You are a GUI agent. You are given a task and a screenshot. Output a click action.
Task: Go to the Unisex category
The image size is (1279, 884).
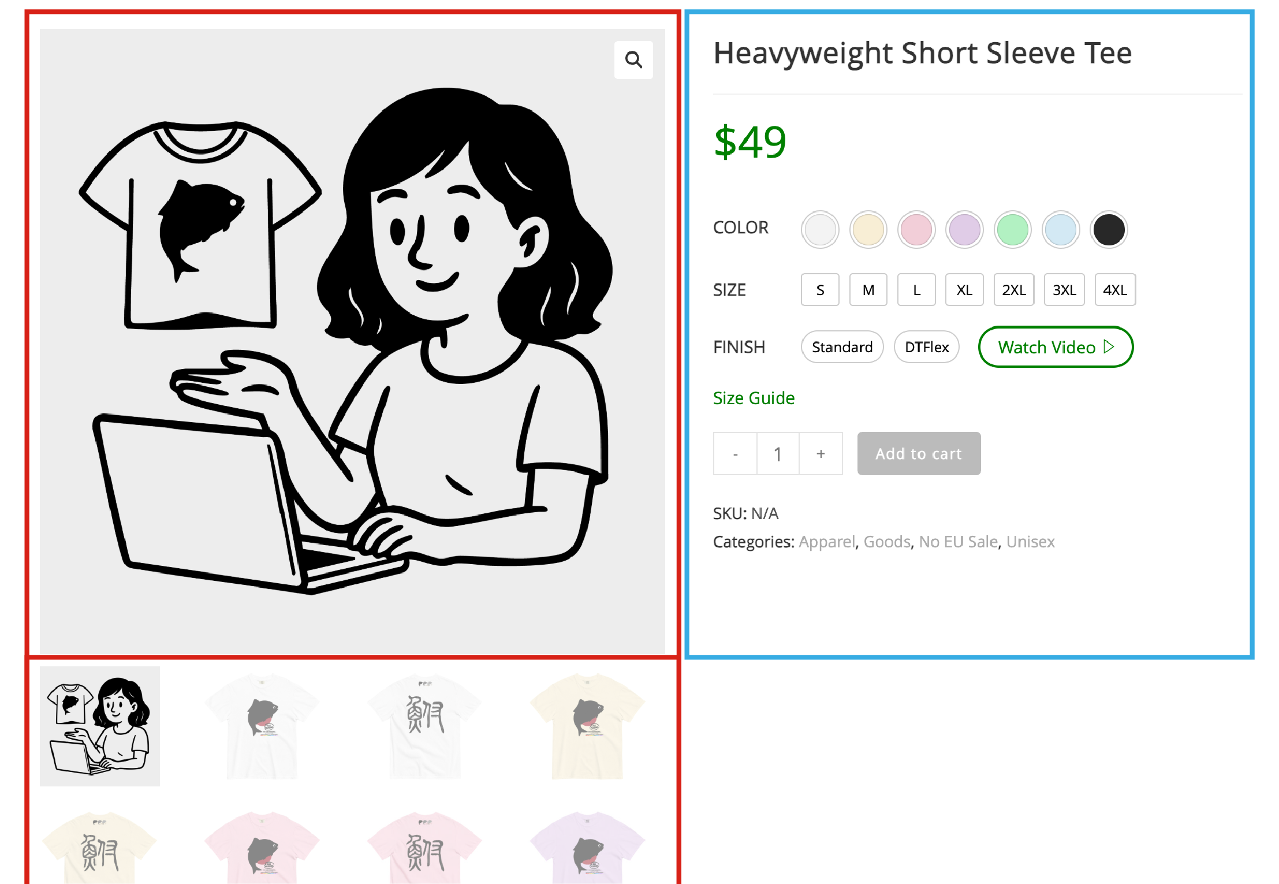click(1030, 542)
